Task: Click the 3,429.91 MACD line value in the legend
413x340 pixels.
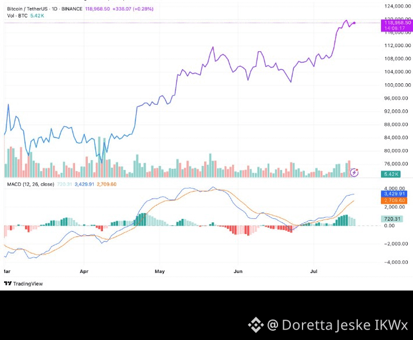Action: [84, 184]
